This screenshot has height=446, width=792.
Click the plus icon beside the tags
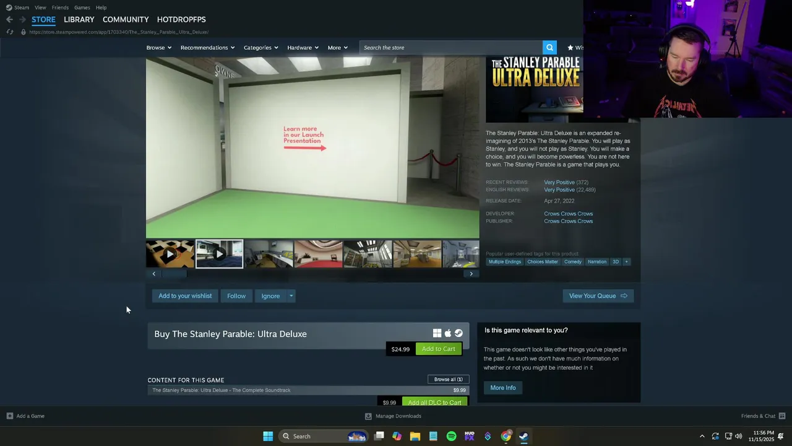pos(626,261)
